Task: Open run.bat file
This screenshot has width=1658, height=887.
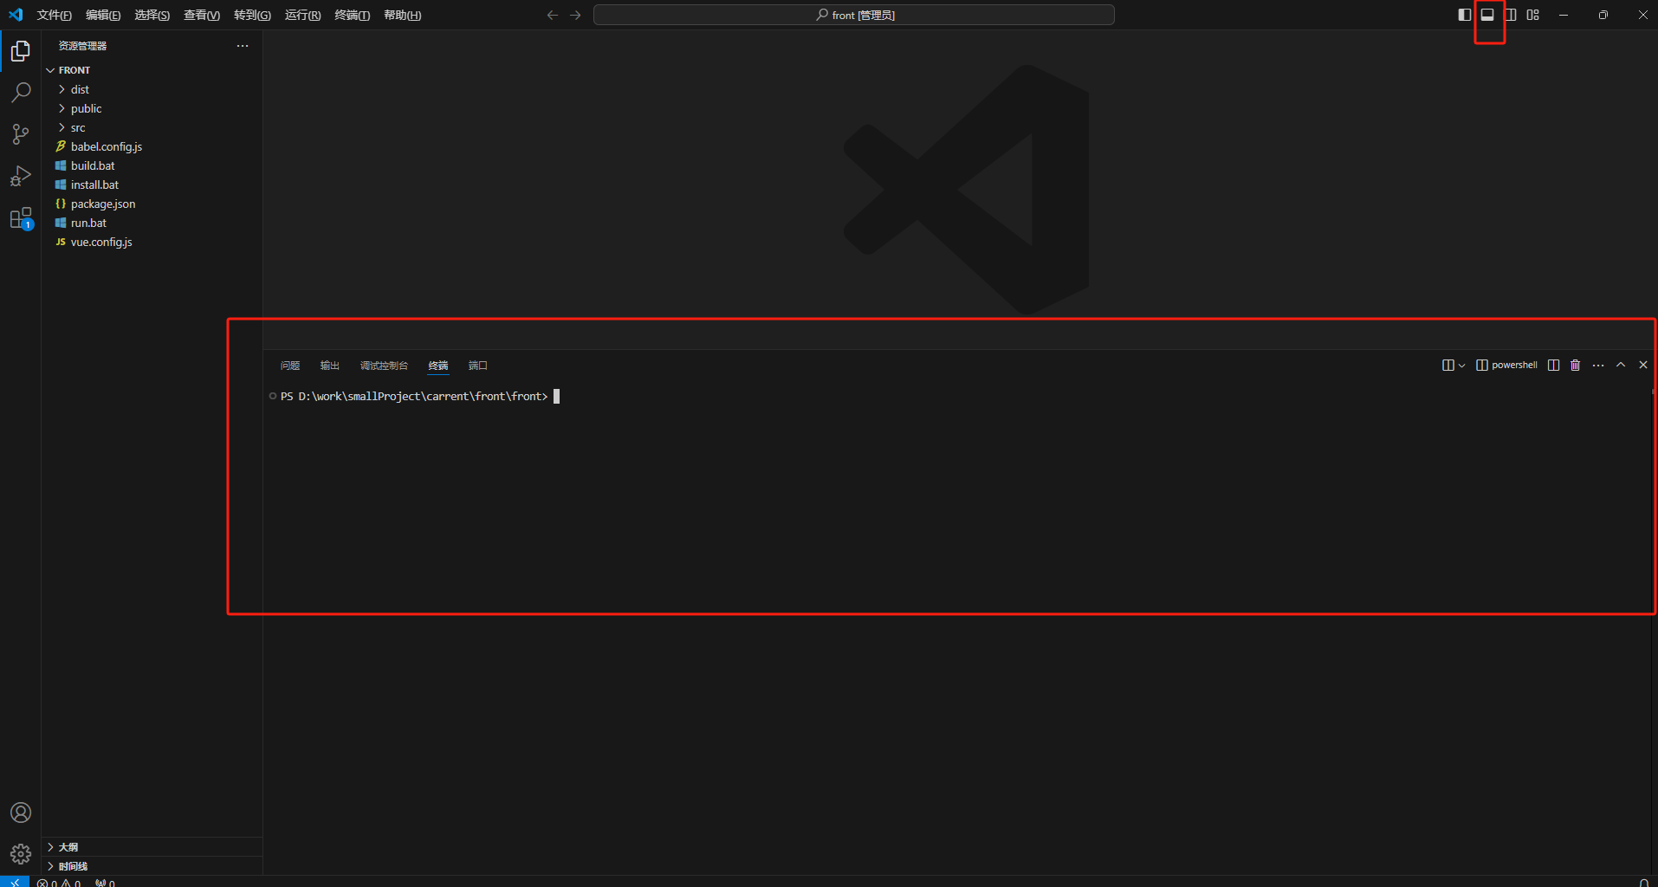Action: coord(152,223)
